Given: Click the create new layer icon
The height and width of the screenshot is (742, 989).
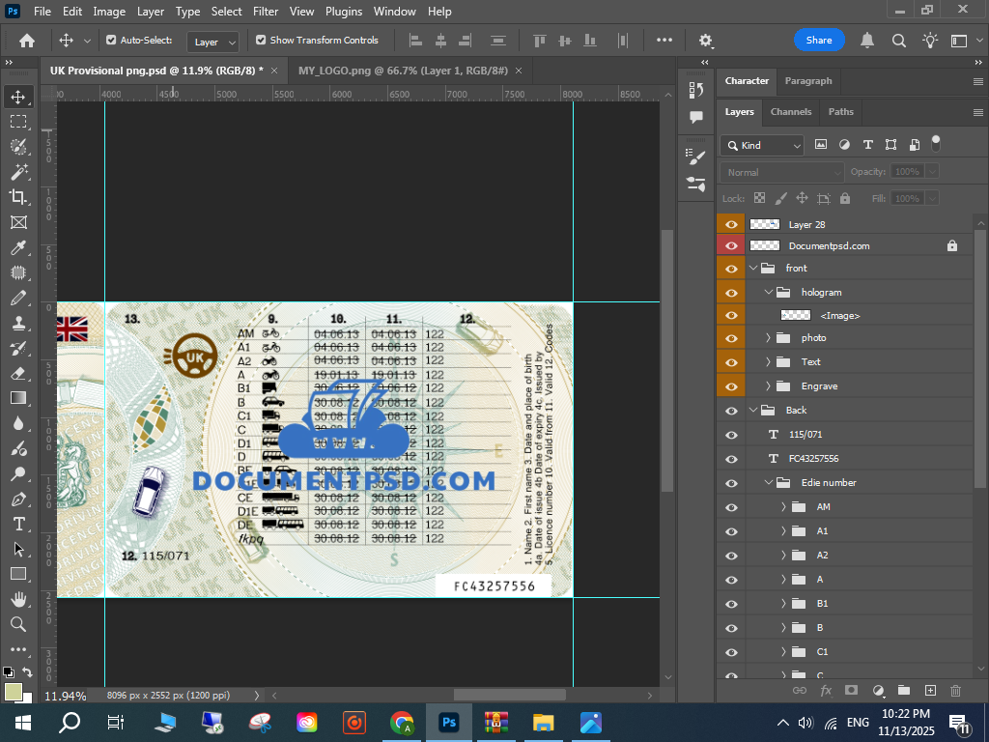Looking at the screenshot, I should 930,691.
